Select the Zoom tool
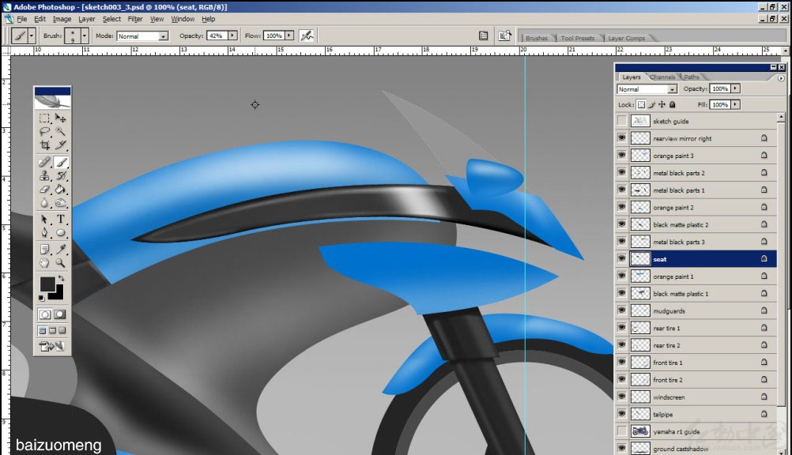 point(61,262)
